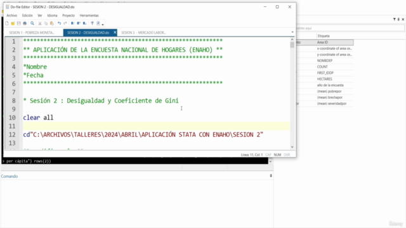Click the OVR status indicator
This screenshot has width=406, height=228.
[x=287, y=155]
